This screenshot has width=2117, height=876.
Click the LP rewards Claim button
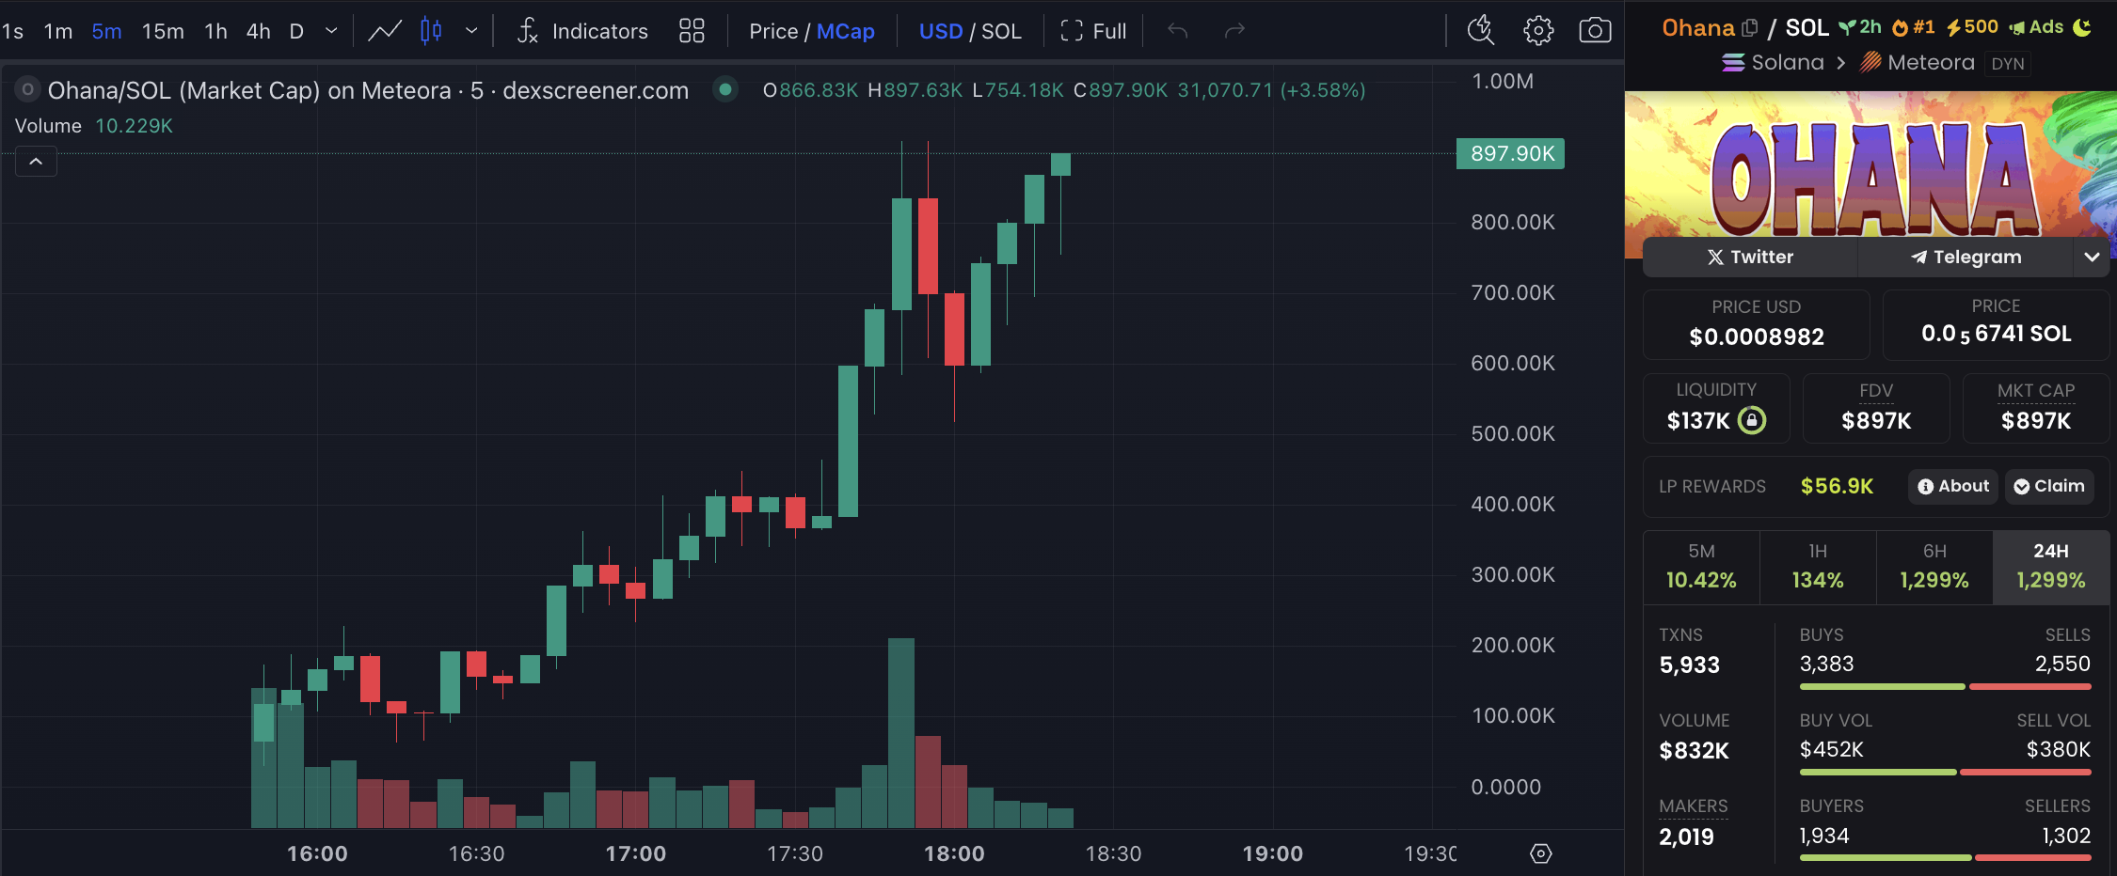pyautogui.click(x=2048, y=486)
